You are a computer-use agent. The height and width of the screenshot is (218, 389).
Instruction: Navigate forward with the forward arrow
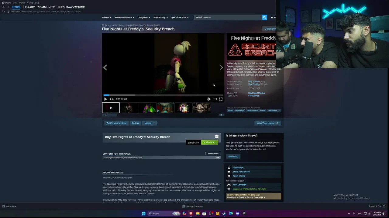(x=8, y=7)
